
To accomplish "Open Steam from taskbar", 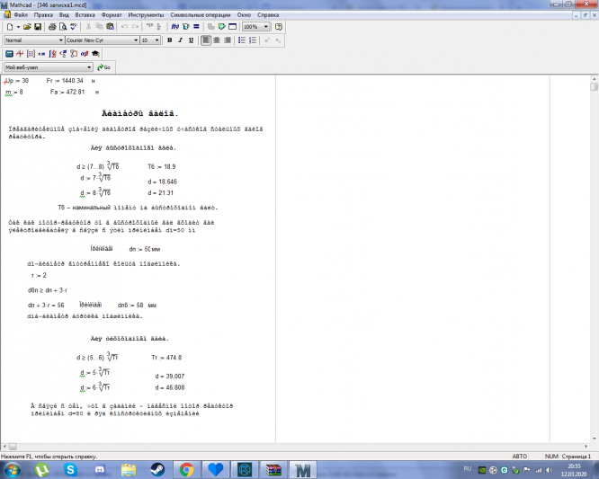I will coord(157,469).
